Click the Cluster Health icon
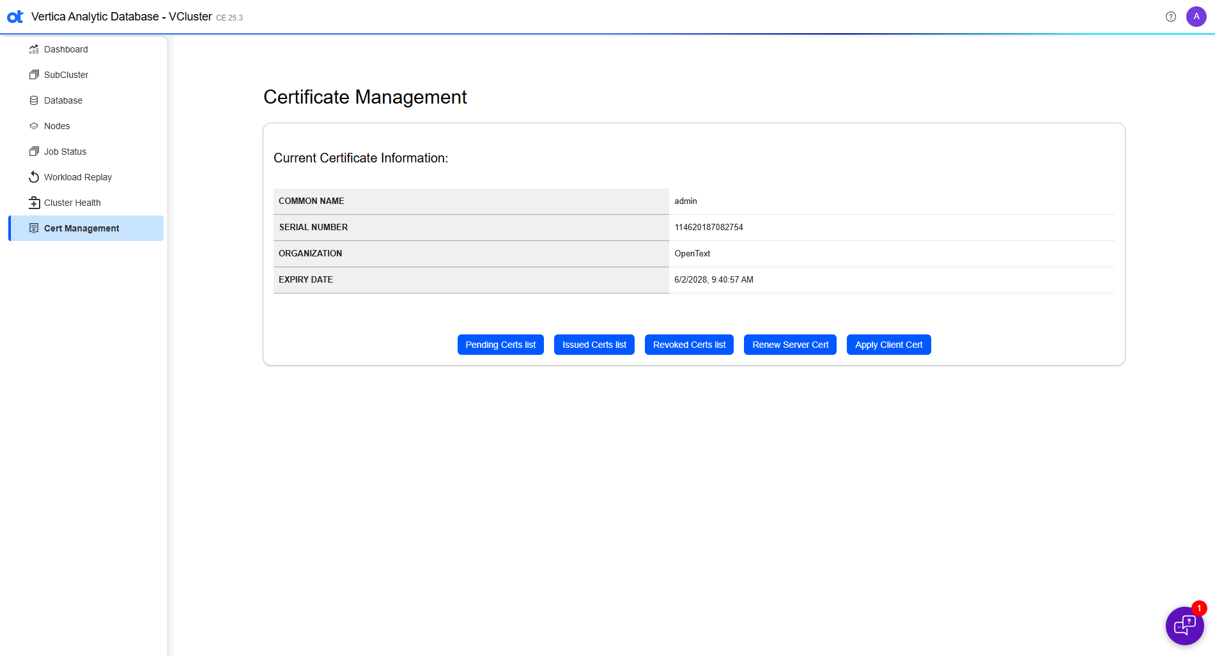This screenshot has height=656, width=1215. [x=34, y=203]
